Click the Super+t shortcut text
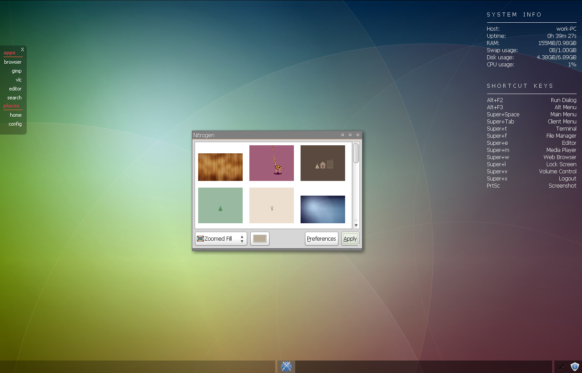The image size is (582, 373). pos(497,129)
